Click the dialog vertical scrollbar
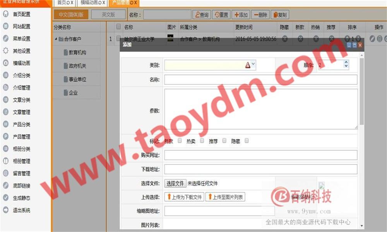 point(362,92)
